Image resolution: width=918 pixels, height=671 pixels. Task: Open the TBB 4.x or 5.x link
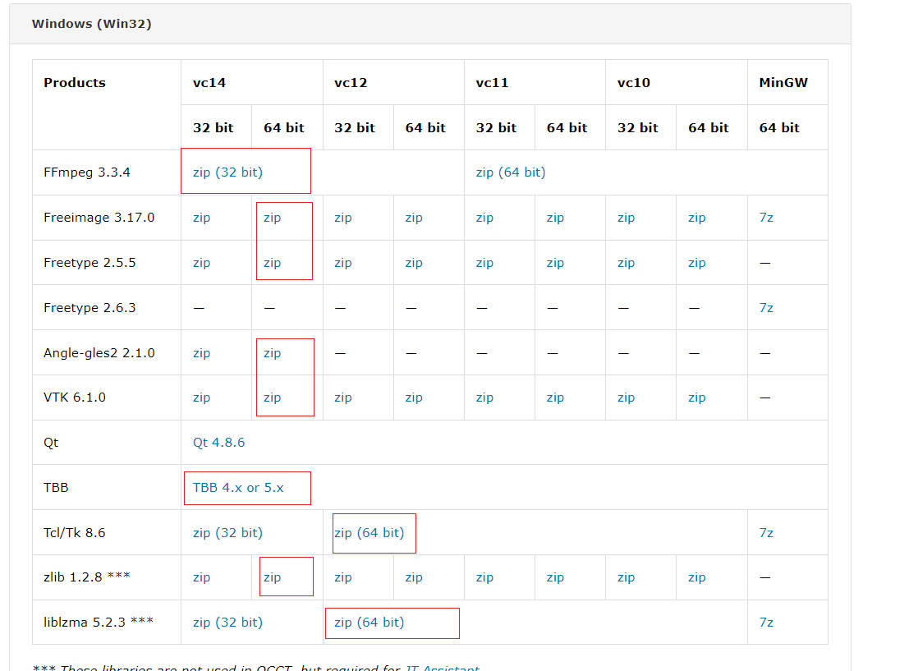(x=238, y=488)
